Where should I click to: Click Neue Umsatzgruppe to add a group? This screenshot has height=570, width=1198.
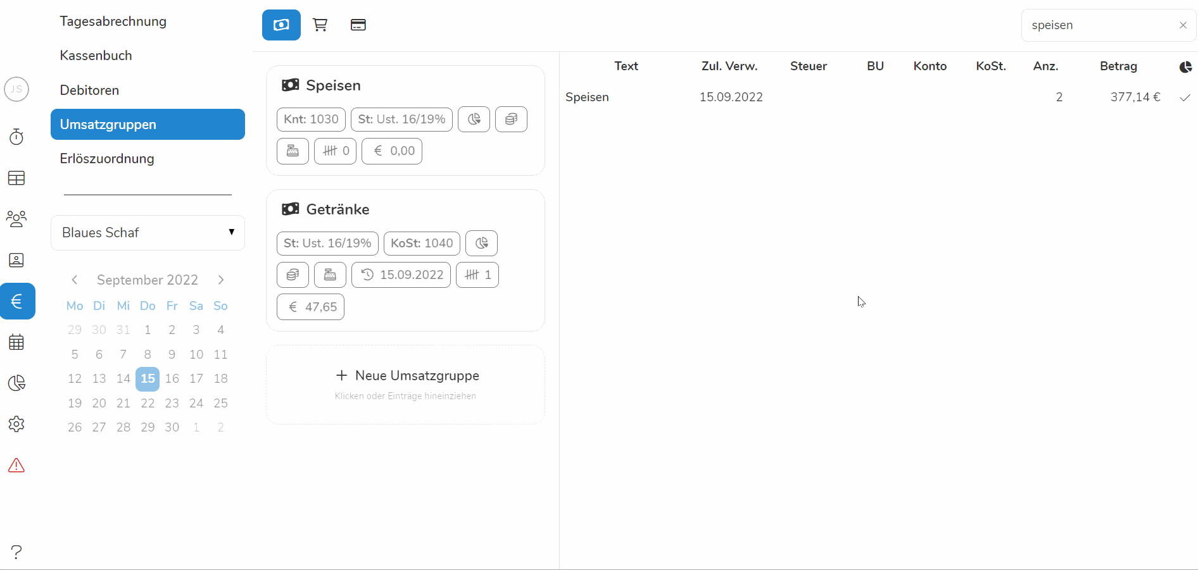(406, 376)
